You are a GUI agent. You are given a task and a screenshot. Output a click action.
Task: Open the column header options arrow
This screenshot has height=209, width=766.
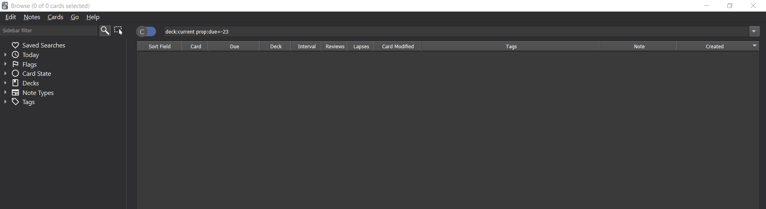tap(754, 46)
